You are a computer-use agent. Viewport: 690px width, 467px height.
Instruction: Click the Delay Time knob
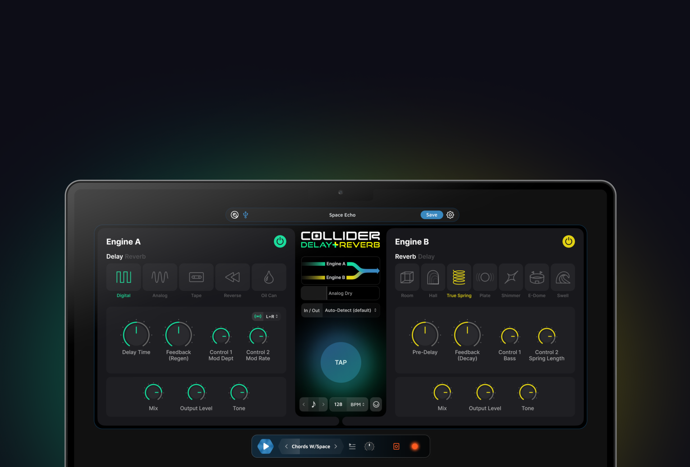pos(136,335)
